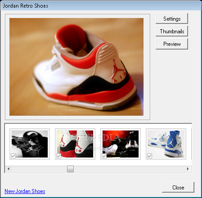Click the scrollbar right arrow
The height and width of the screenshot is (198, 202).
(188, 169)
